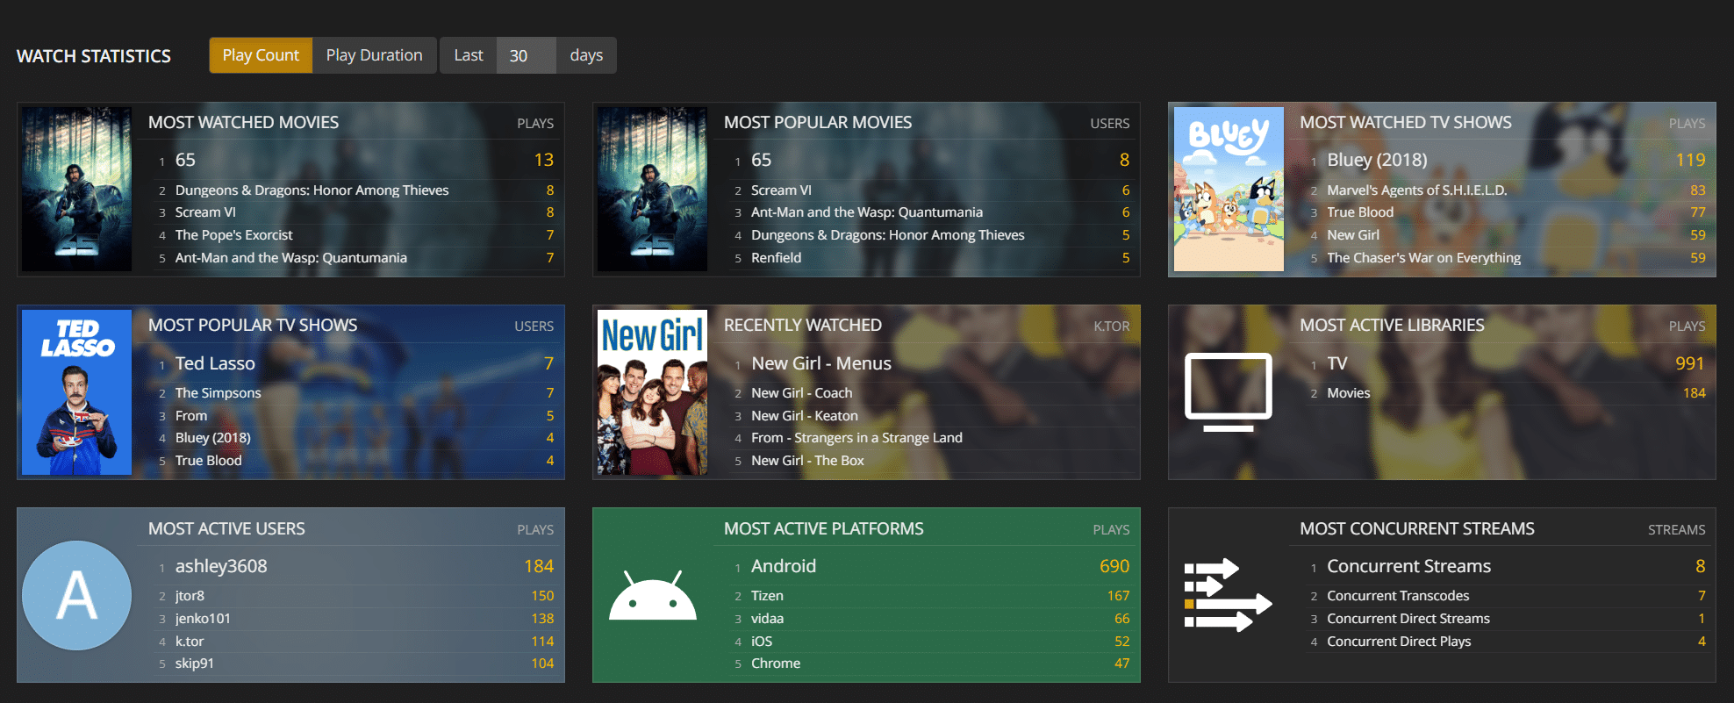Open the New Girl poster thumbnail
This screenshot has height=703, width=1734.
tap(652, 392)
